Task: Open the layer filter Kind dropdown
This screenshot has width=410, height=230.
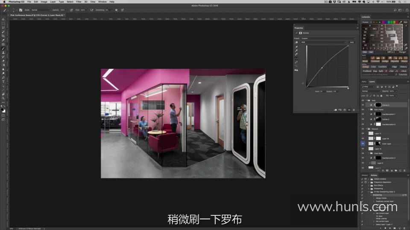Action: 368,86
